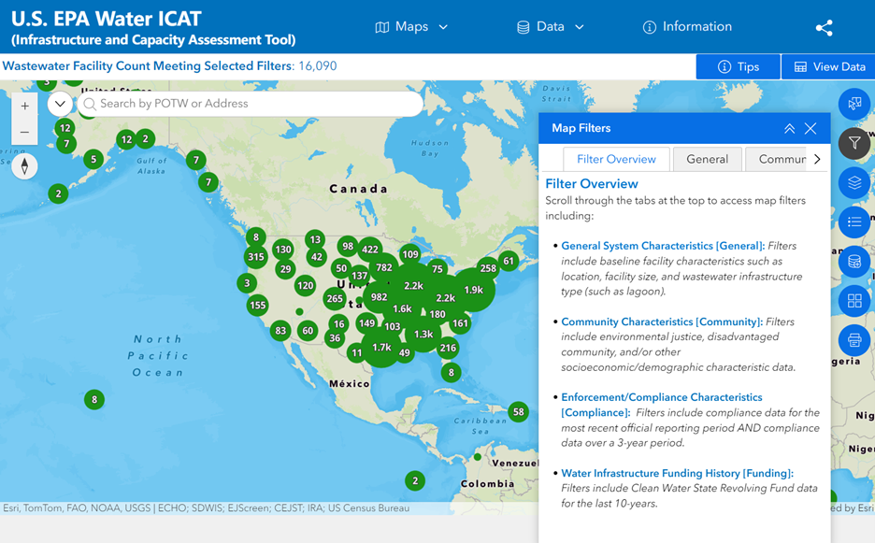Activate the select features arrow tool
The image size is (875, 543).
coord(853,103)
